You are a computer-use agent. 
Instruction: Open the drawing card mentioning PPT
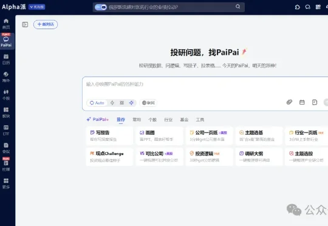tap(159, 135)
